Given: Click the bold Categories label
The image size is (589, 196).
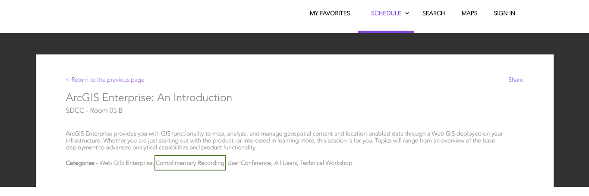Looking at the screenshot, I should click(80, 163).
